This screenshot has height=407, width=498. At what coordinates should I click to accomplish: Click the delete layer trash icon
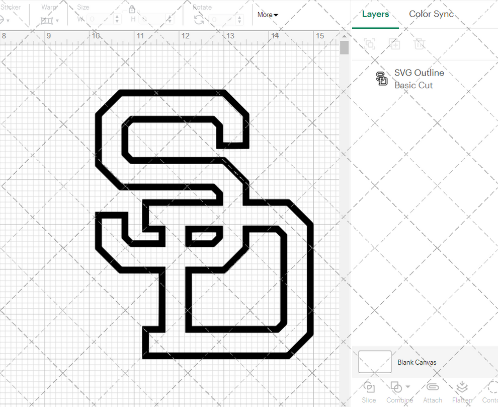tap(420, 44)
